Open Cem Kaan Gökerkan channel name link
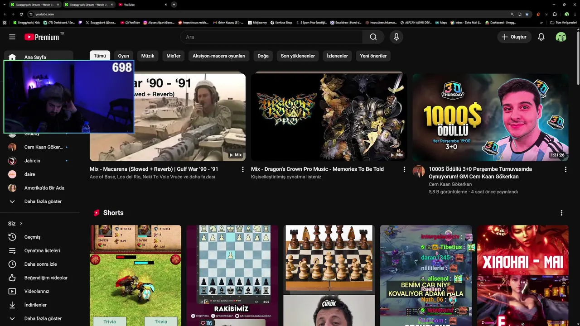Screen dimensions: 580x326 coord(450,184)
